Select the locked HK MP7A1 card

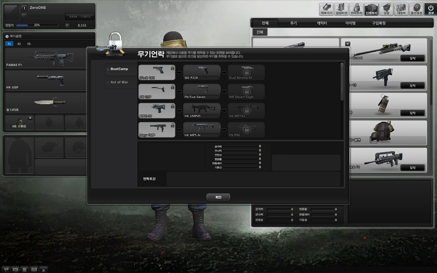[x=246, y=111]
